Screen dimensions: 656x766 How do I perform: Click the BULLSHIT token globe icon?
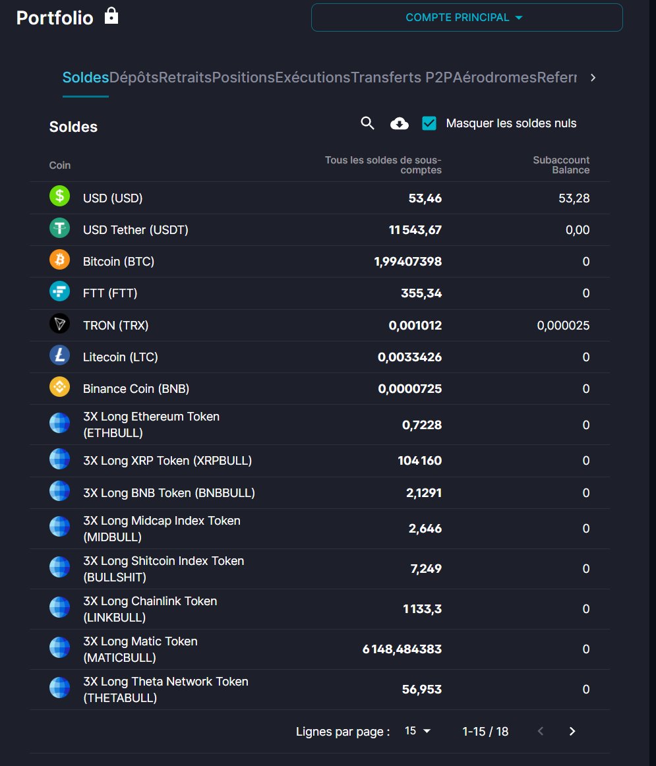tap(59, 567)
